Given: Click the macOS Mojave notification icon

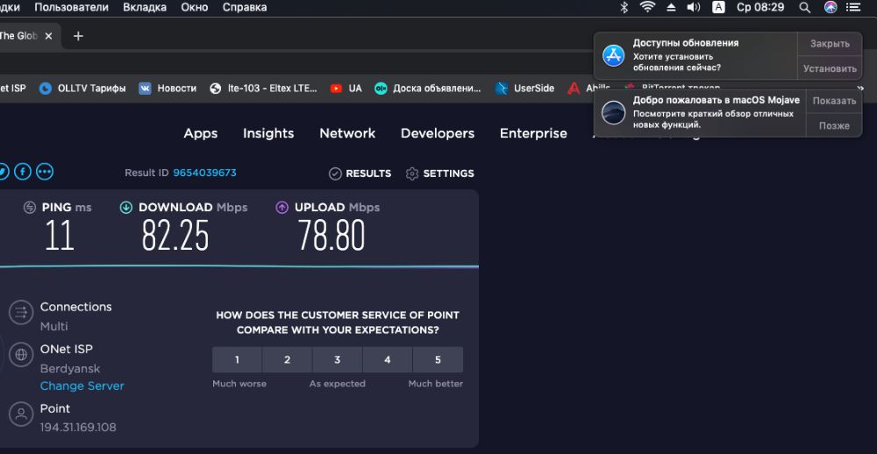Looking at the screenshot, I should click(614, 113).
